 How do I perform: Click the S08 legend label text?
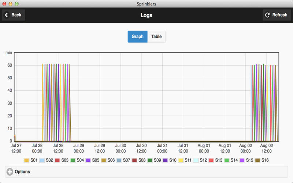[x=142, y=160]
